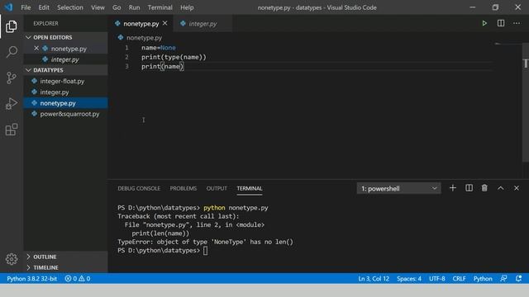This screenshot has width=529, height=297.
Task: Open the Manage gear menu
Action: click(x=11, y=259)
